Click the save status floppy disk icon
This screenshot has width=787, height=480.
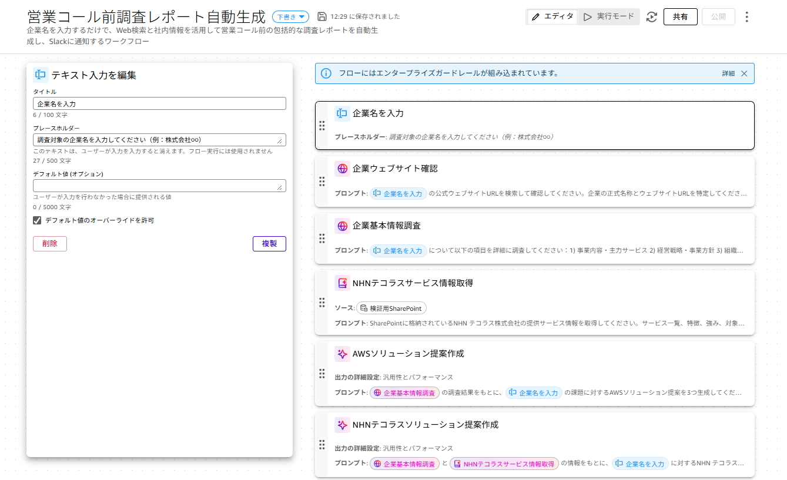[x=322, y=16]
